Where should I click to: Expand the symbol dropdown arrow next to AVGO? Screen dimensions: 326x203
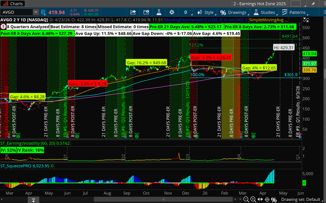coord(36,12)
